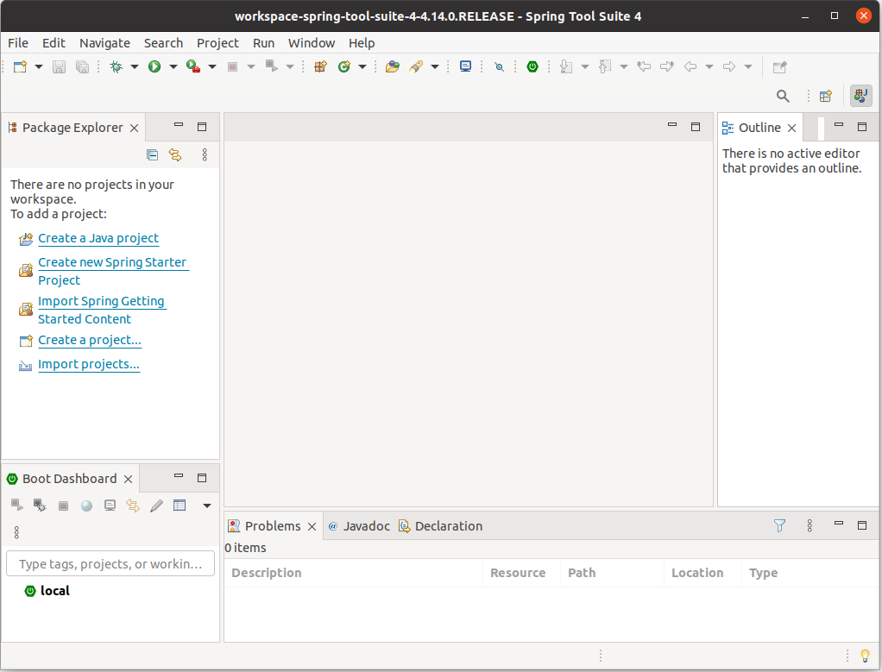Click the Terminate stop square in main toolbar

[232, 67]
